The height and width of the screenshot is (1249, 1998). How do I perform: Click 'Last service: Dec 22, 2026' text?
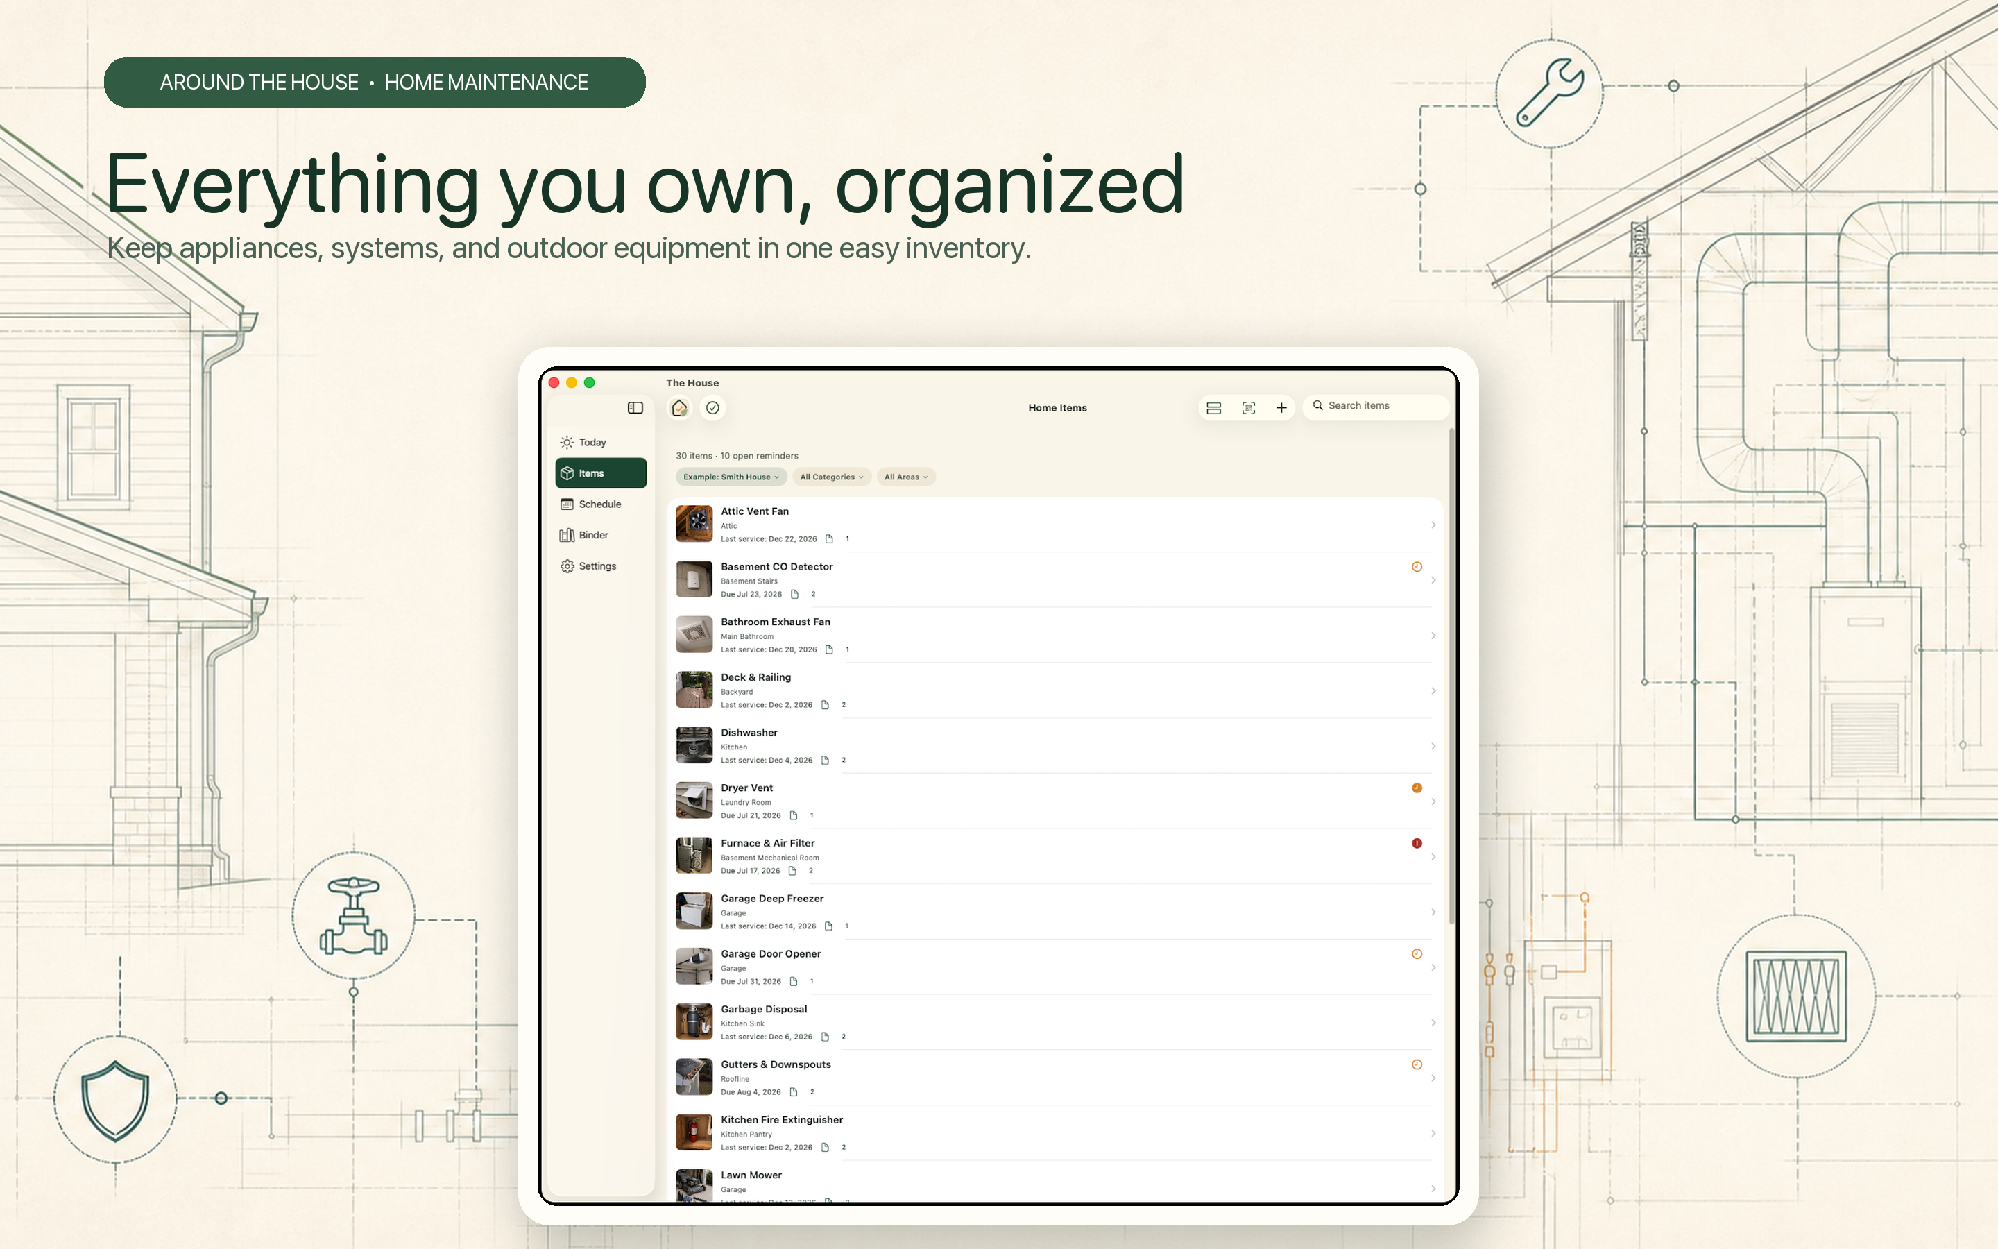[769, 538]
